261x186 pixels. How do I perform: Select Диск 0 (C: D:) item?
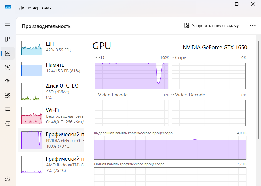coord(51,91)
